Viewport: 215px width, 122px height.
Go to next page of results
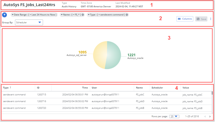tap(210, 116)
